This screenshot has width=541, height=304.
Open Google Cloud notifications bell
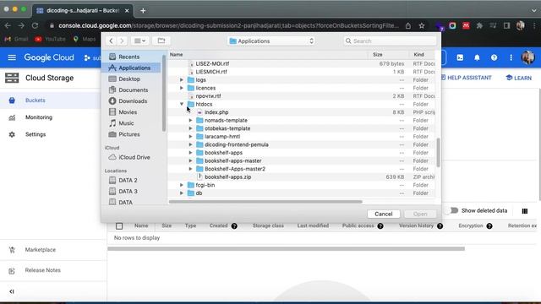coord(477,58)
